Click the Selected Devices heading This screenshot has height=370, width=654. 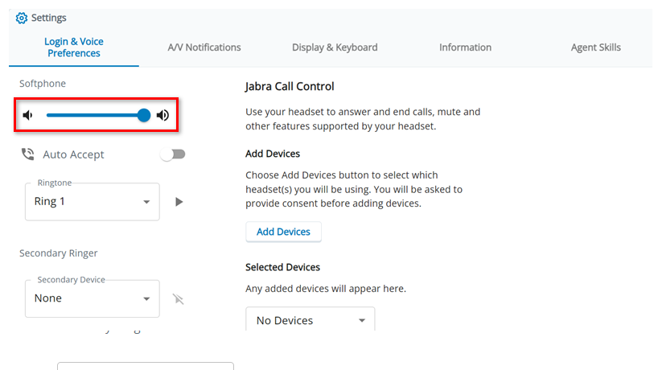click(x=283, y=267)
